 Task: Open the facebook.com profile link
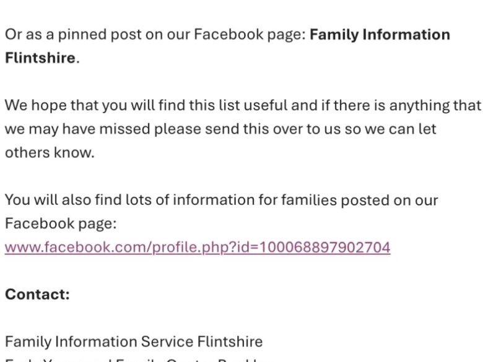(x=197, y=248)
